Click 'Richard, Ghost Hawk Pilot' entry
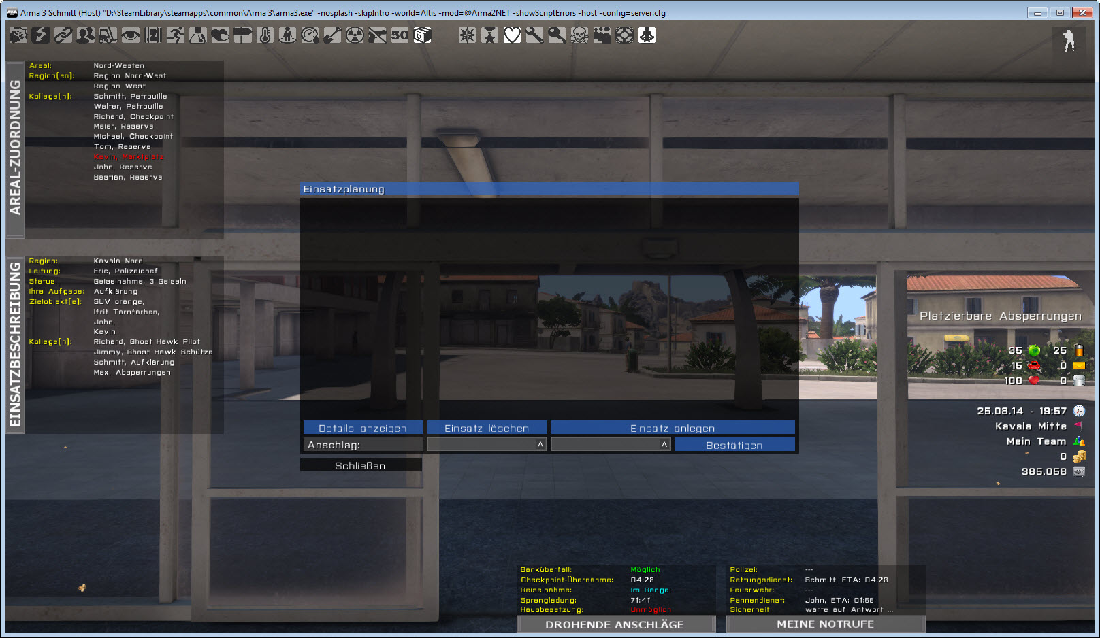The width and height of the screenshot is (1100, 638). [147, 341]
